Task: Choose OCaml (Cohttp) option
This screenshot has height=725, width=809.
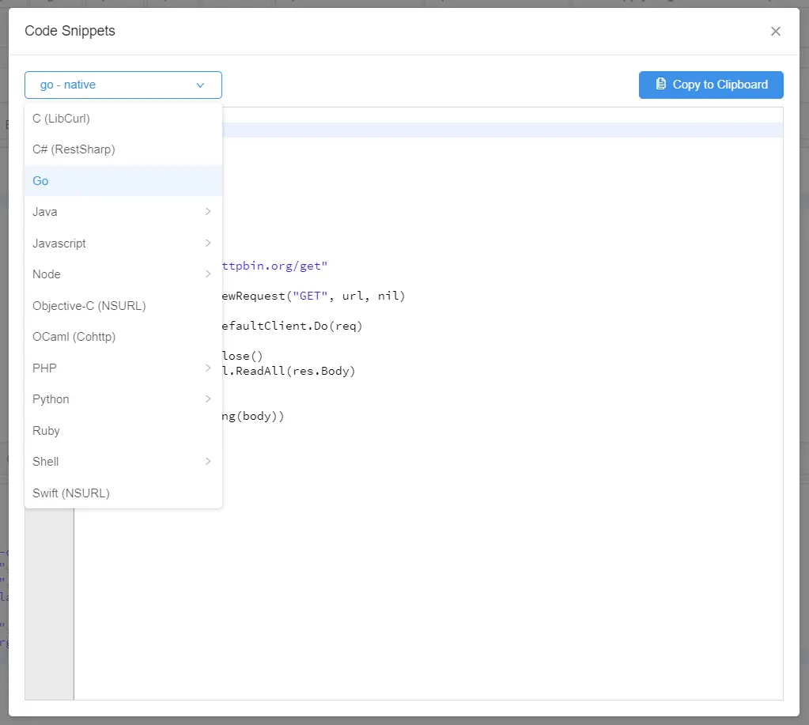Action: (x=74, y=337)
